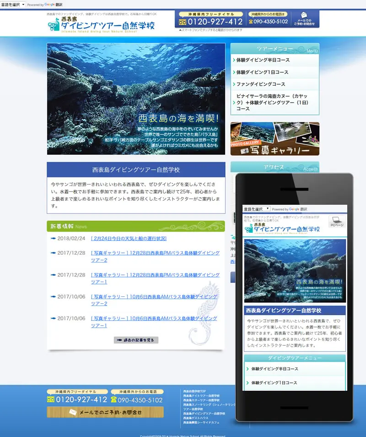The height and width of the screenshot is (437, 366).
Task: Click the 過去の記事を見る button
Action: point(136,340)
